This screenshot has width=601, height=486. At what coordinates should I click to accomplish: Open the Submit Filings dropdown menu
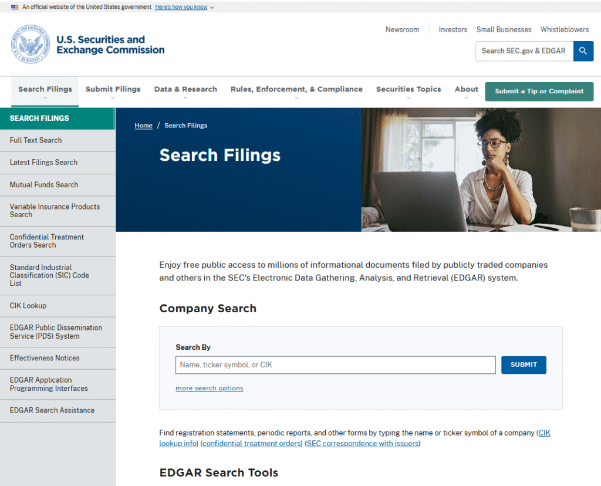(x=113, y=92)
